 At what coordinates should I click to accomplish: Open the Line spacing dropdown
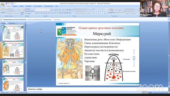[72, 10]
